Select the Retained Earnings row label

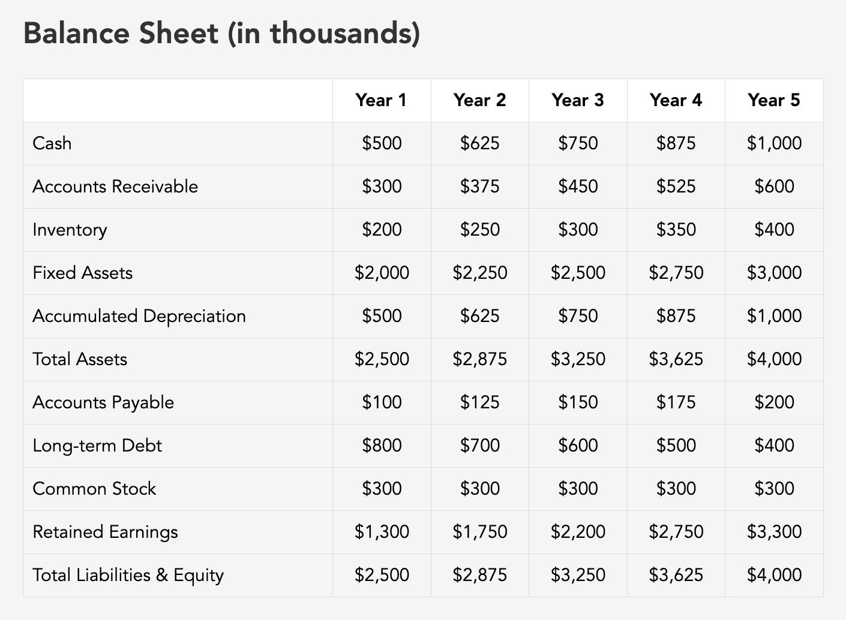tap(105, 532)
